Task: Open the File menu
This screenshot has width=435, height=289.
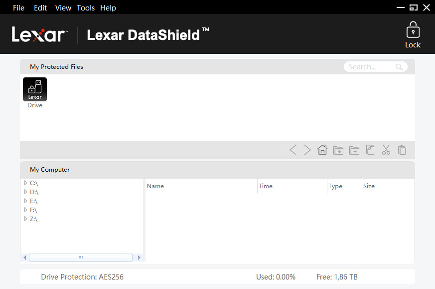Action: [x=18, y=7]
